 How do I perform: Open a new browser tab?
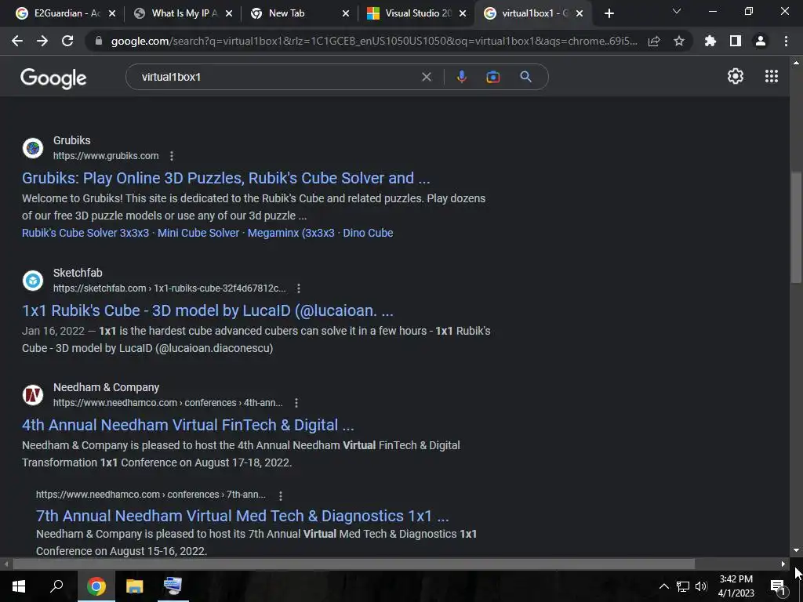609,13
